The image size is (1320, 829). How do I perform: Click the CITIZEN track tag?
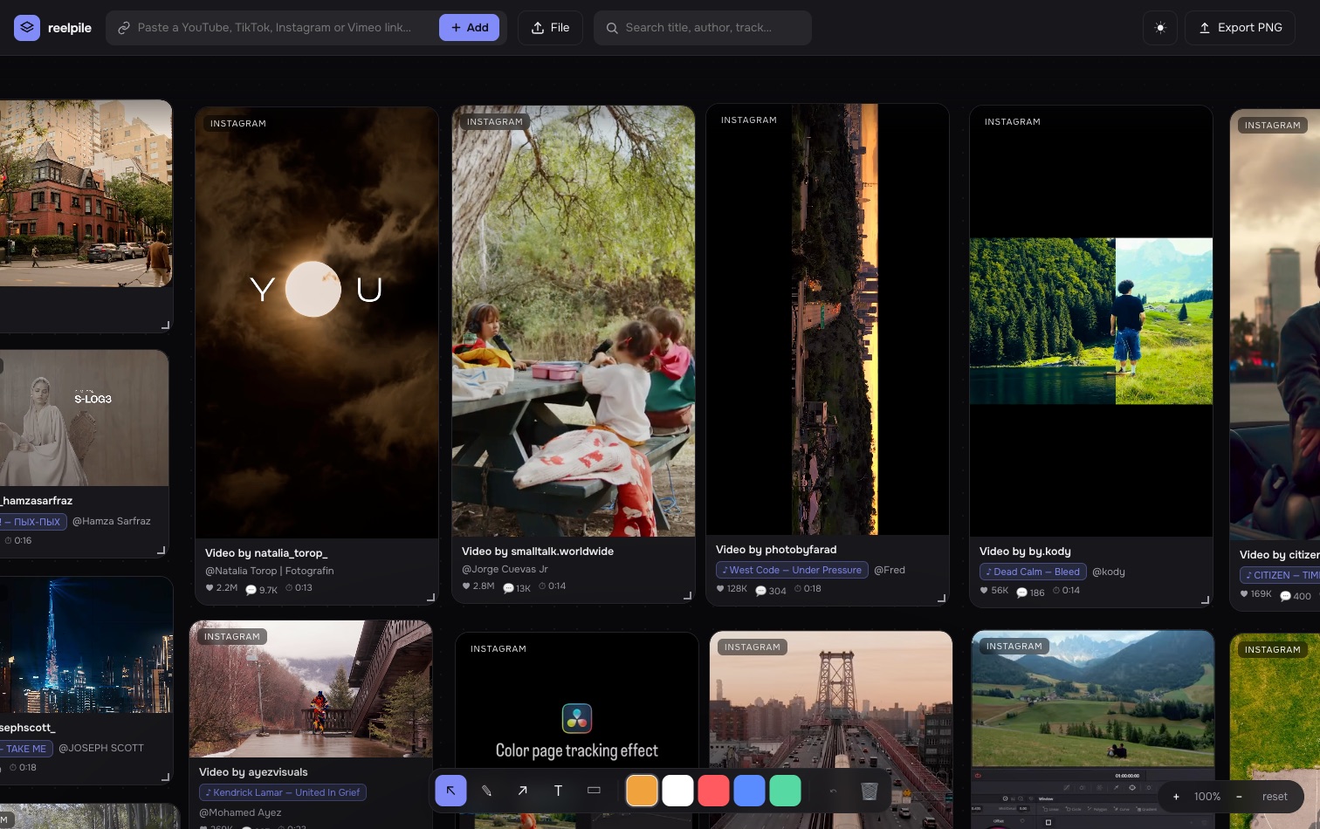[1280, 575]
